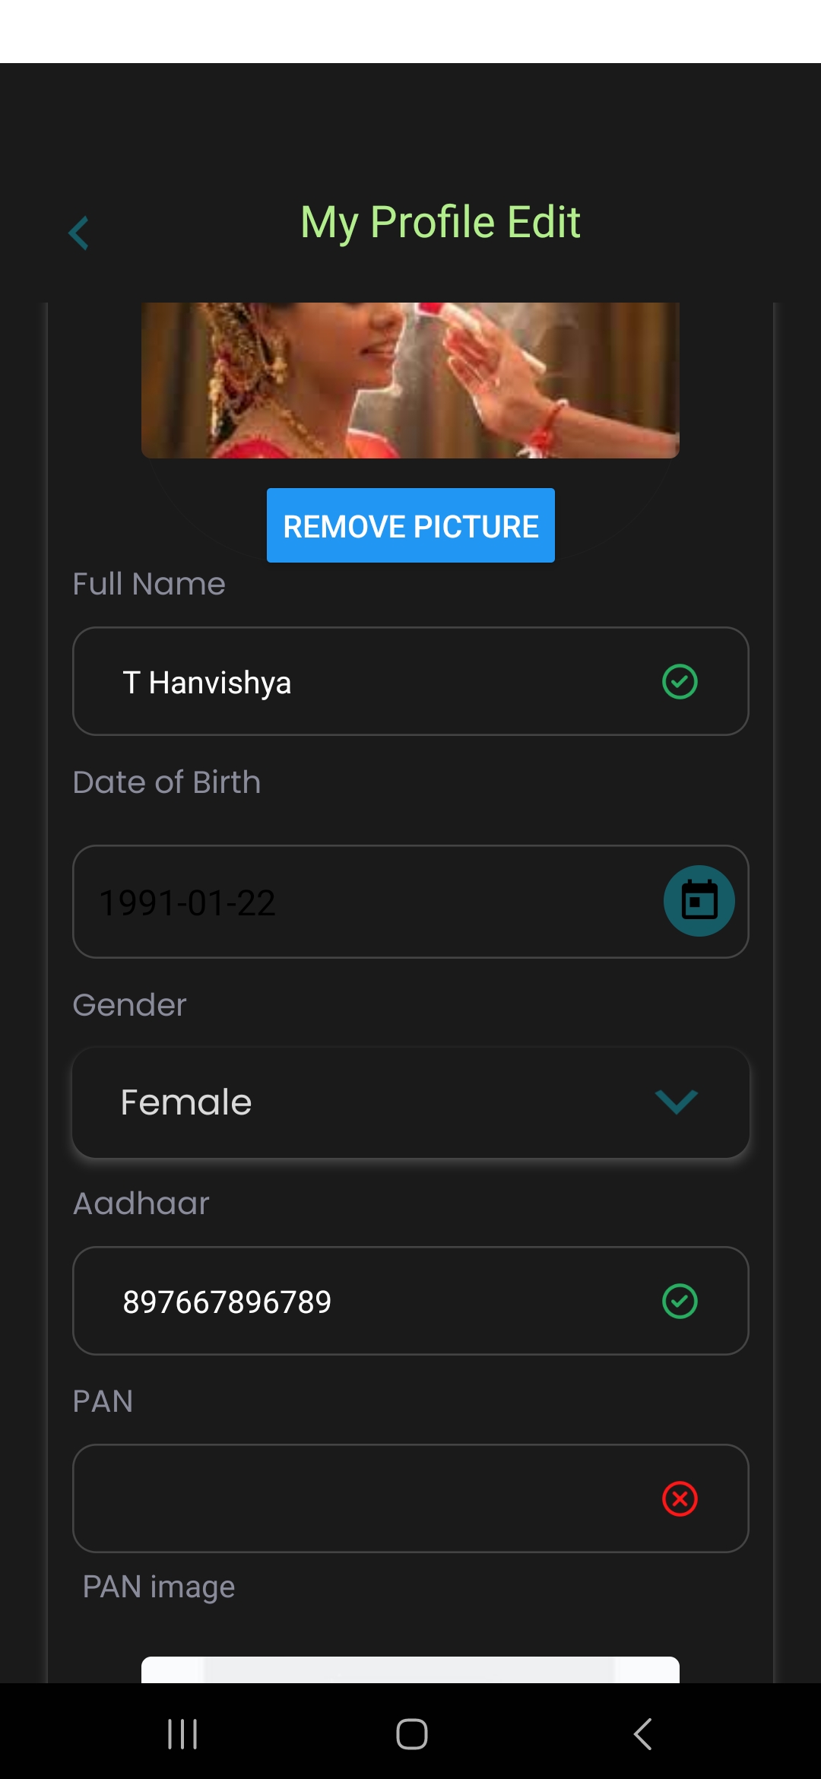Focus the empty PAN input field
The height and width of the screenshot is (1779, 821).
click(410, 1498)
